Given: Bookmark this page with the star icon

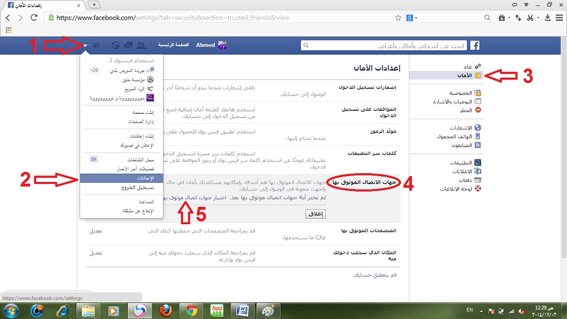Looking at the screenshot, I should coord(398,18).
